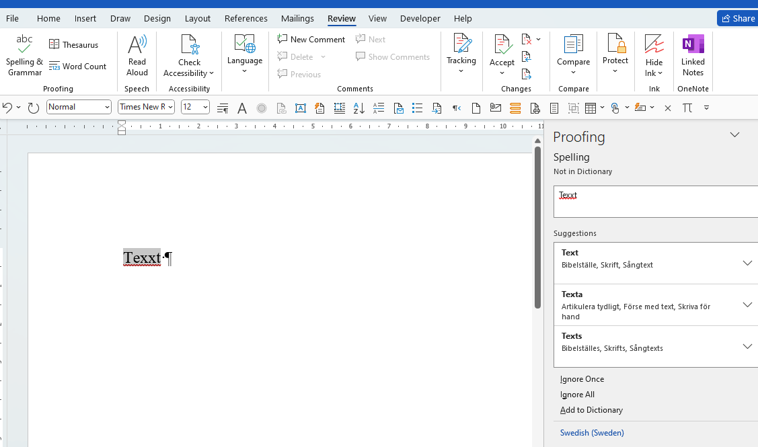Click the bulleted list icon
Screen dimensions: 758x447
click(x=417, y=108)
